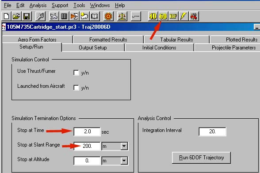The height and width of the screenshot is (173, 260).
Task: Check the Launched from Aircraft option
Action: click(x=76, y=88)
